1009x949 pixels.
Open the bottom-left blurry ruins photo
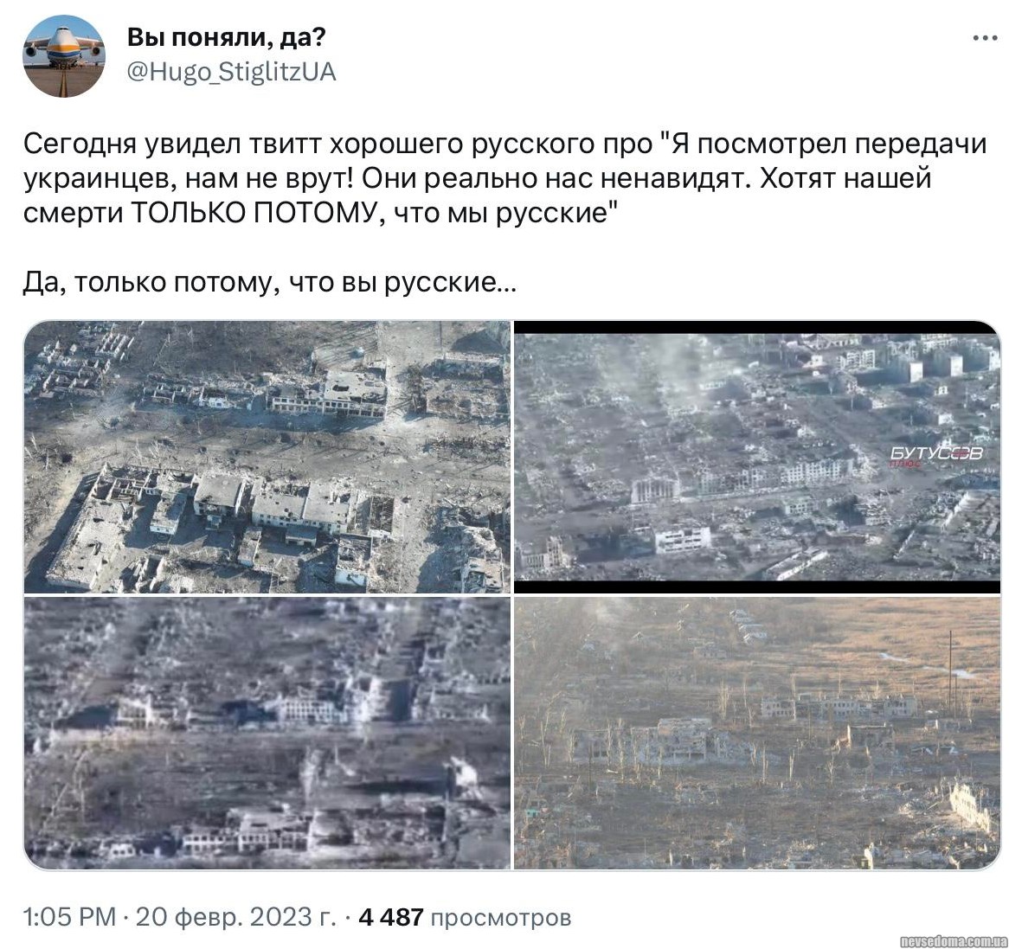point(267,733)
